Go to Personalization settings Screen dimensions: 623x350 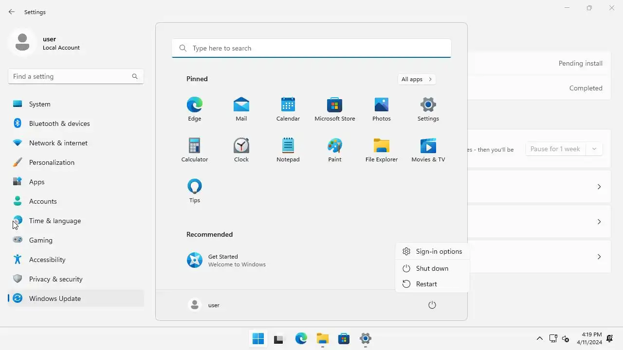tap(76, 162)
